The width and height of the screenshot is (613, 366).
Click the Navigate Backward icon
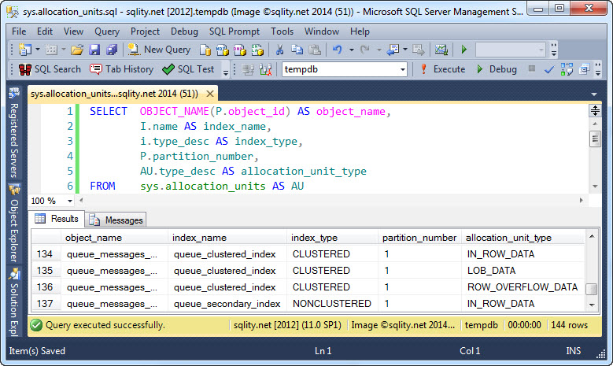[393, 50]
